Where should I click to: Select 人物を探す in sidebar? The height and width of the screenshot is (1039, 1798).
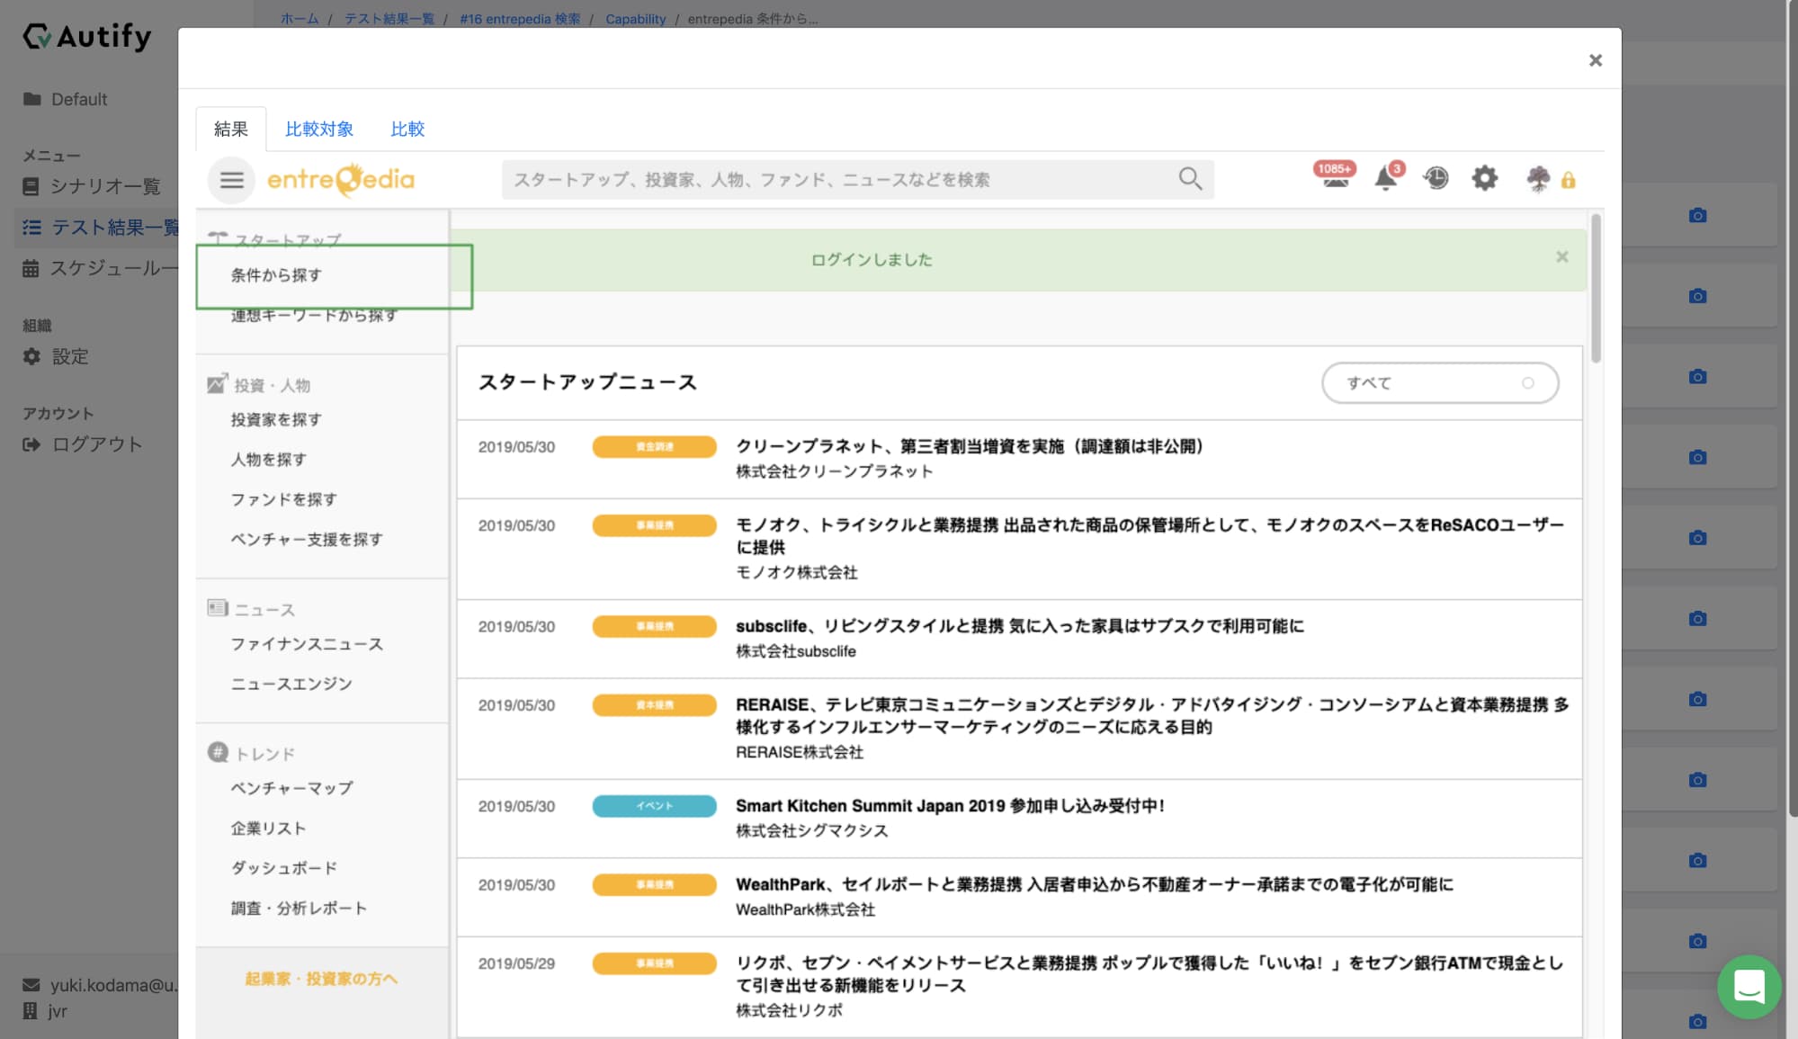(x=269, y=459)
